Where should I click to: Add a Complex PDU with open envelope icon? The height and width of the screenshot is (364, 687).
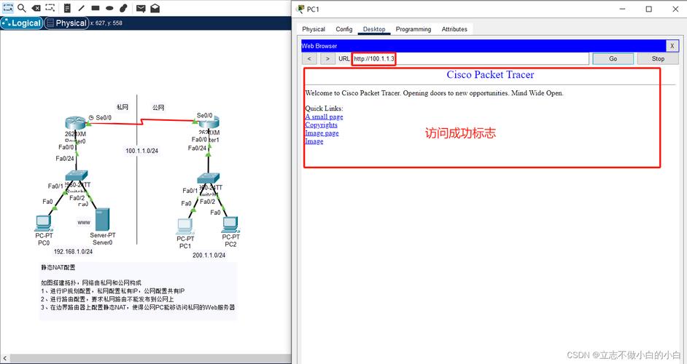coord(155,8)
